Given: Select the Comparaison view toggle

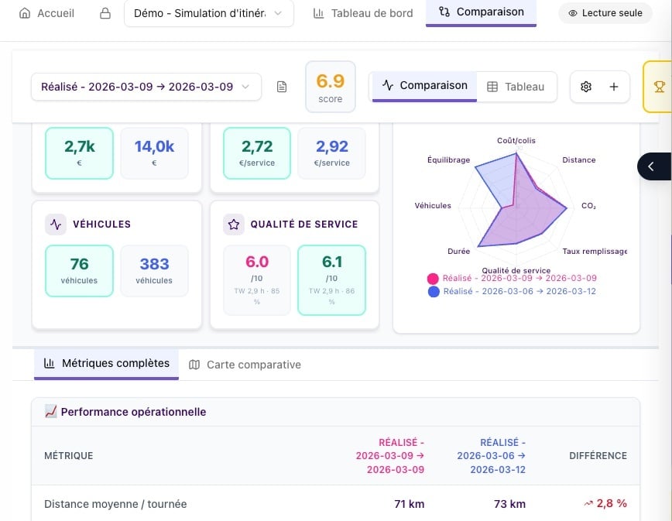Looking at the screenshot, I should [x=424, y=86].
